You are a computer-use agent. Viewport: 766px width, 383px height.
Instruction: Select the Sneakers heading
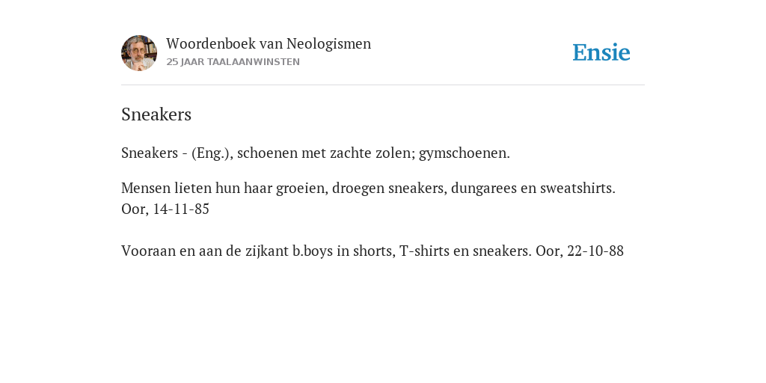click(156, 114)
